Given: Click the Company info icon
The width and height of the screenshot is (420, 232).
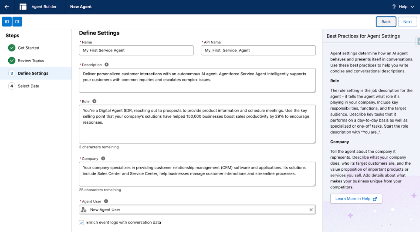Looking at the screenshot, I should [103, 158].
